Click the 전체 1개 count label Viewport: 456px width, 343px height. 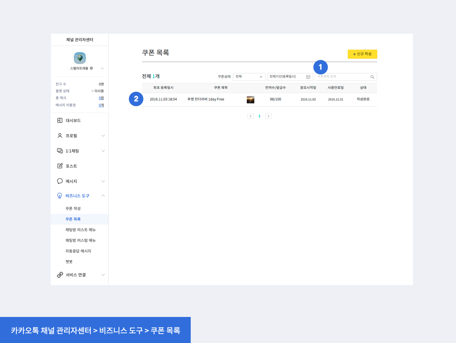click(151, 76)
